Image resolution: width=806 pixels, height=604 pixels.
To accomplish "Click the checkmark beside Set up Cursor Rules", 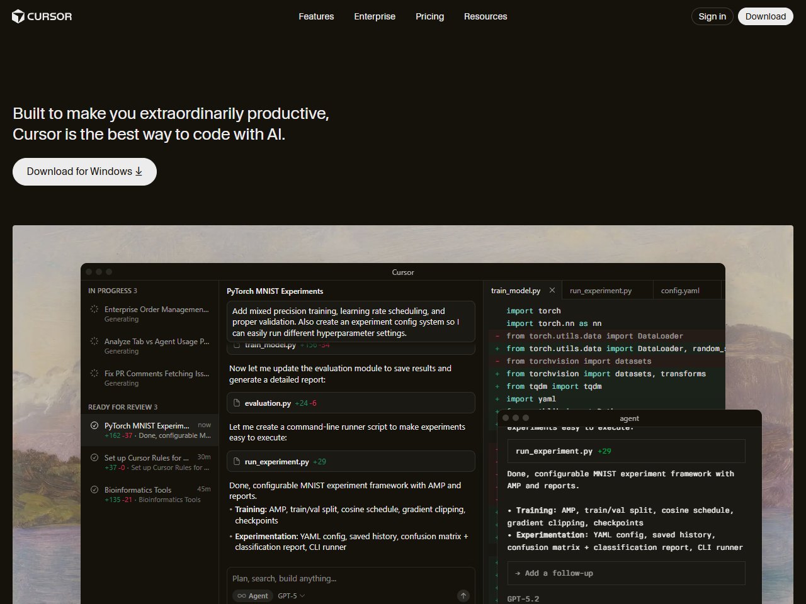I will tap(94, 458).
